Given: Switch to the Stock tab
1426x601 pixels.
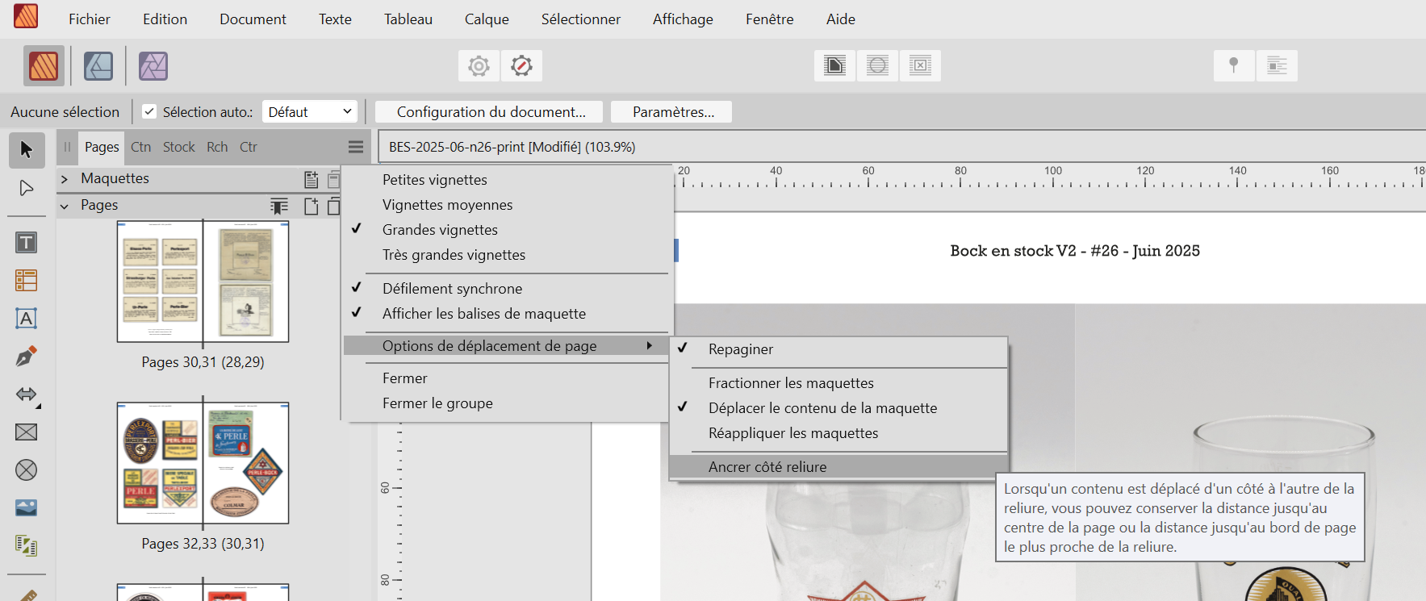Looking at the screenshot, I should (179, 147).
